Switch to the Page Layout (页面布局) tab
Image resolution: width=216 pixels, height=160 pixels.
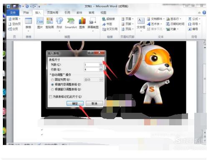pyautogui.click(x=53, y=13)
